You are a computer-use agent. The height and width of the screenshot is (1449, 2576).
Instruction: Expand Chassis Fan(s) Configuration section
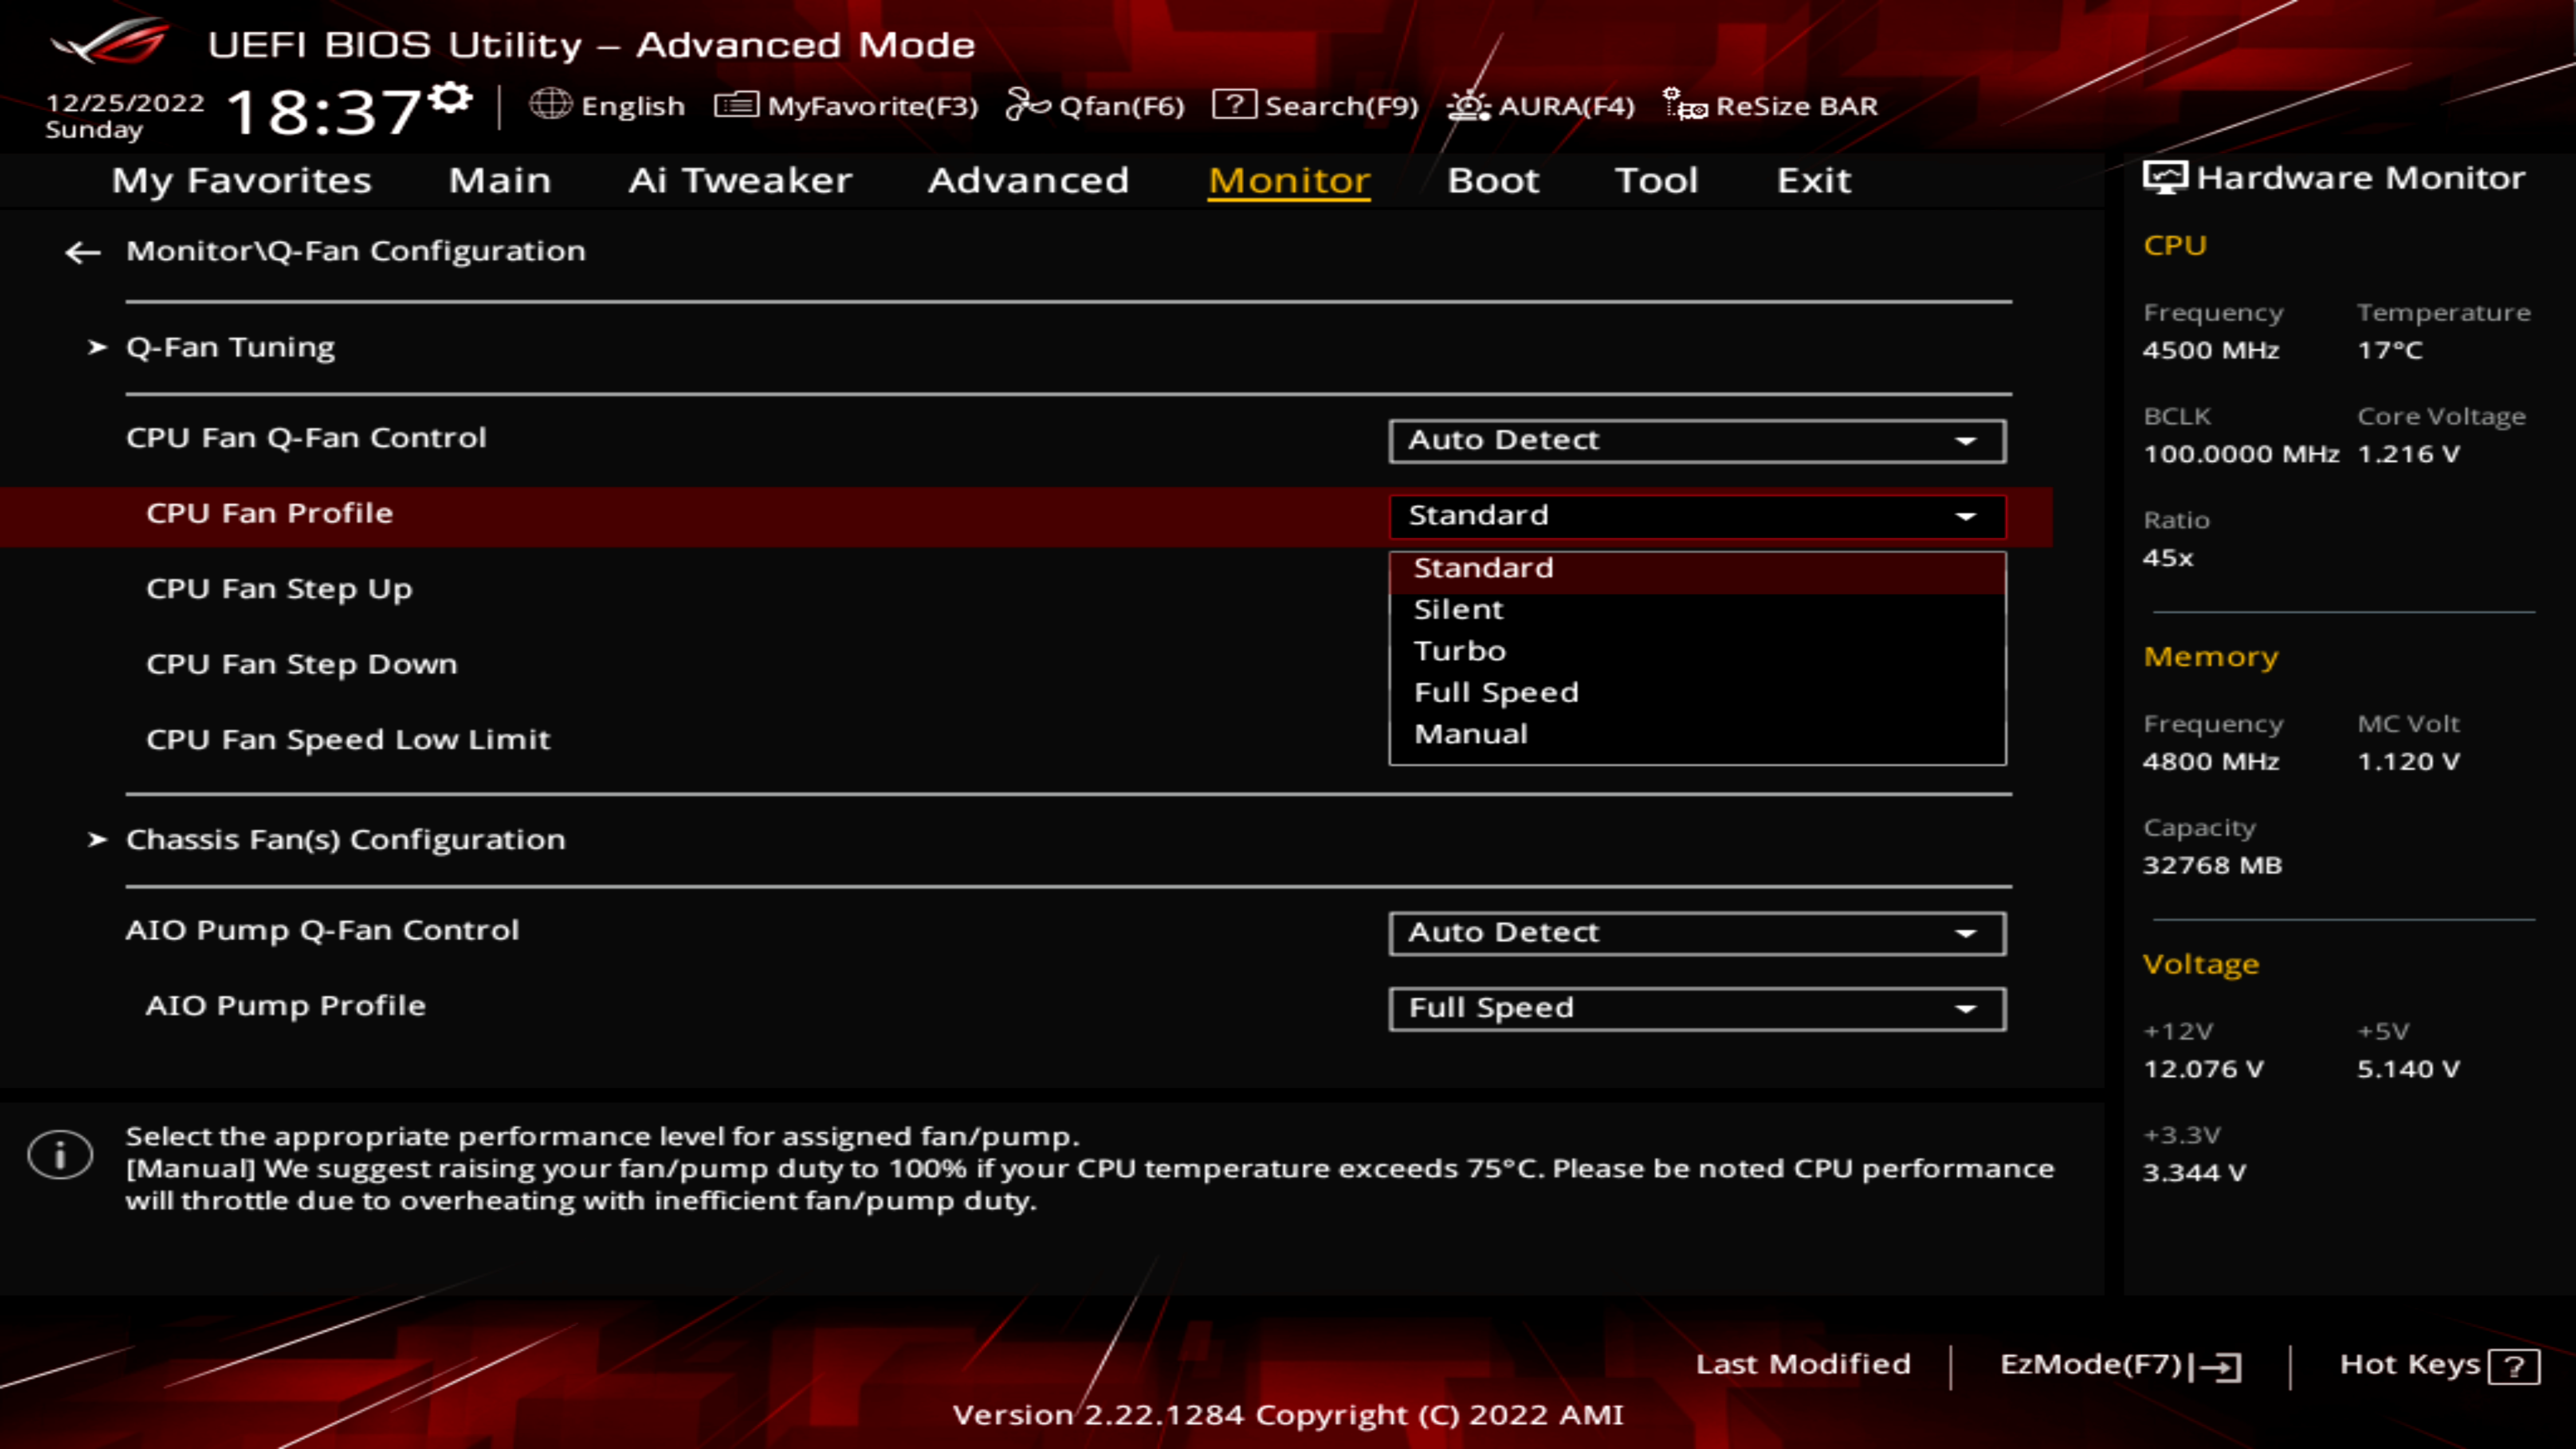tap(345, 839)
